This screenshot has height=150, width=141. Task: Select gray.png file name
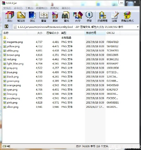(12, 68)
